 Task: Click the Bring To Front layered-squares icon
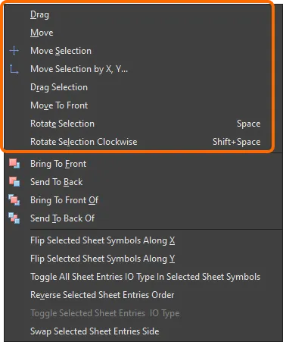[14, 164]
